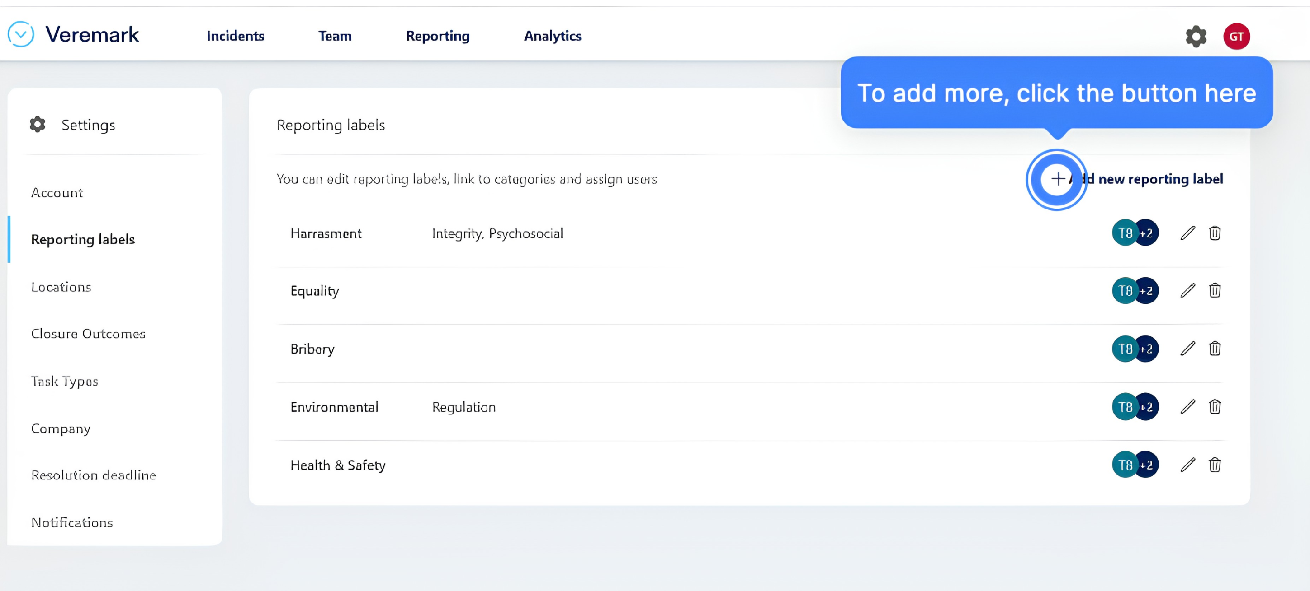Edit the Environmental label with pencil icon
Viewport: 1310px width, 591px height.
(x=1187, y=407)
